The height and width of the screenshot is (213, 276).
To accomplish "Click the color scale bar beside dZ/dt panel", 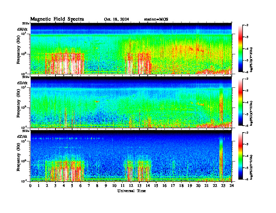I will [x=240, y=156].
